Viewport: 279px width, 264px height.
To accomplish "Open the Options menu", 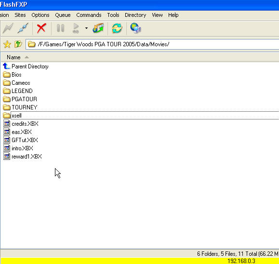I will 40,15.
